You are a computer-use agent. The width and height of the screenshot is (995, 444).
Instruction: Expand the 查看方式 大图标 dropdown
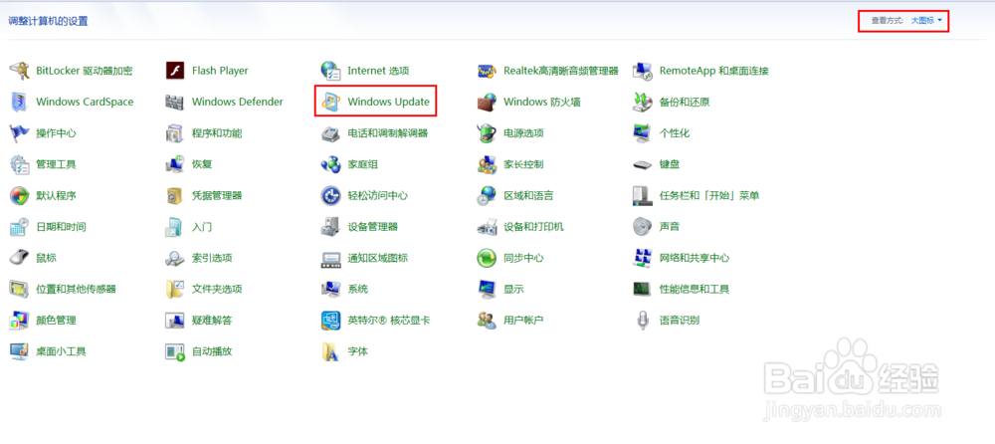pos(926,20)
